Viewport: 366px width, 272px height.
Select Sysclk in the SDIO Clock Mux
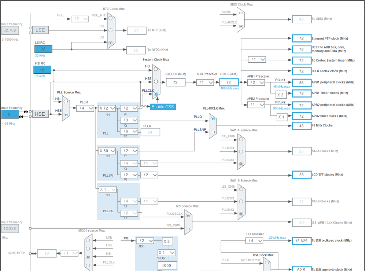(x=241, y=13)
